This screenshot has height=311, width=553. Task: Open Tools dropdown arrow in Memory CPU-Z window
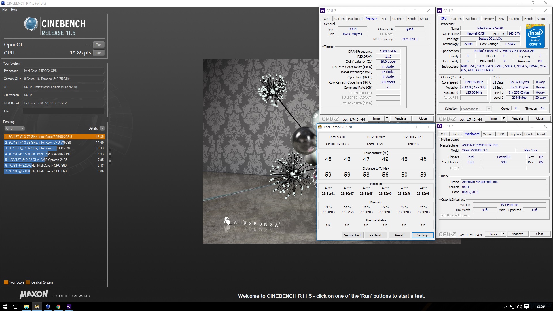coord(387,118)
